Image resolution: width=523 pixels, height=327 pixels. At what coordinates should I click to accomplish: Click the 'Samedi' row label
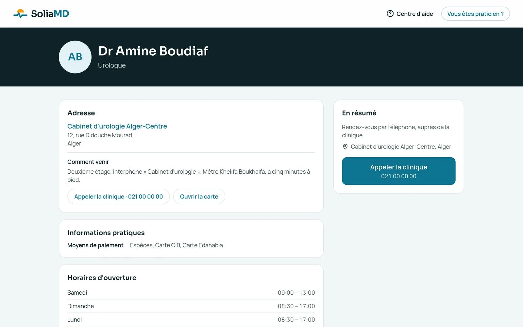coord(77,293)
